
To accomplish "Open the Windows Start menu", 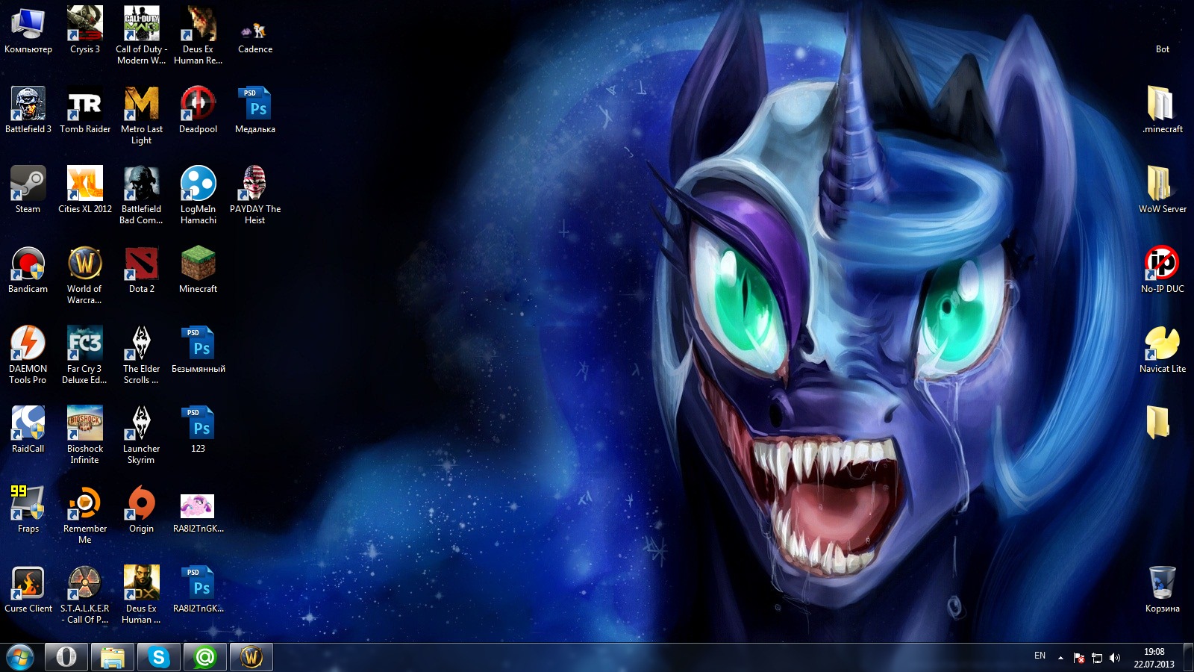I will 19,658.
